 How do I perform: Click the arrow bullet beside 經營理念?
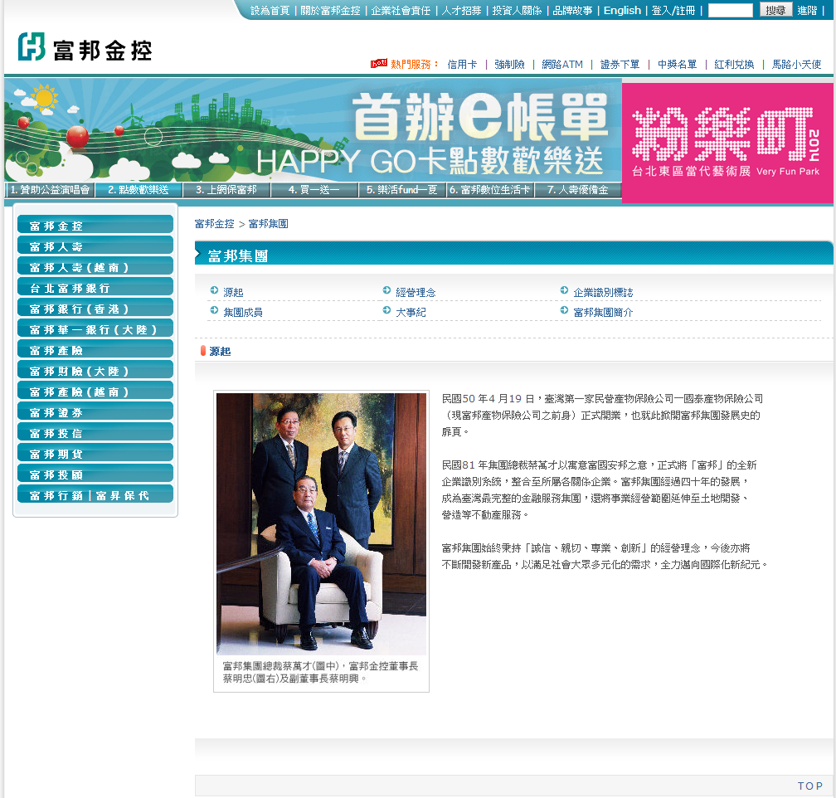387,290
